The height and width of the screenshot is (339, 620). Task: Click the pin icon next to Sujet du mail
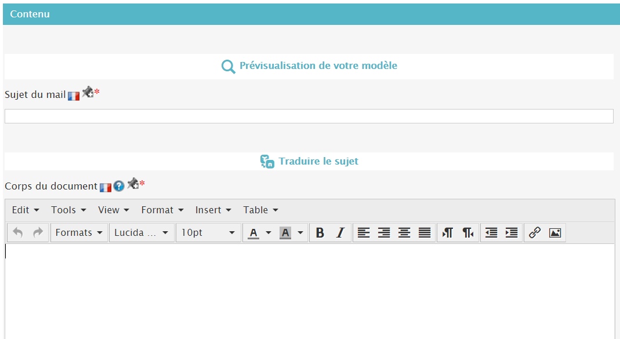coord(87,92)
